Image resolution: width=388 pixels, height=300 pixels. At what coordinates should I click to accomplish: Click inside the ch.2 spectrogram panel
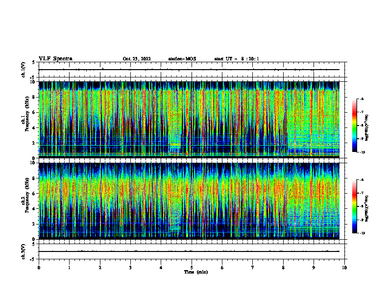[189, 201]
